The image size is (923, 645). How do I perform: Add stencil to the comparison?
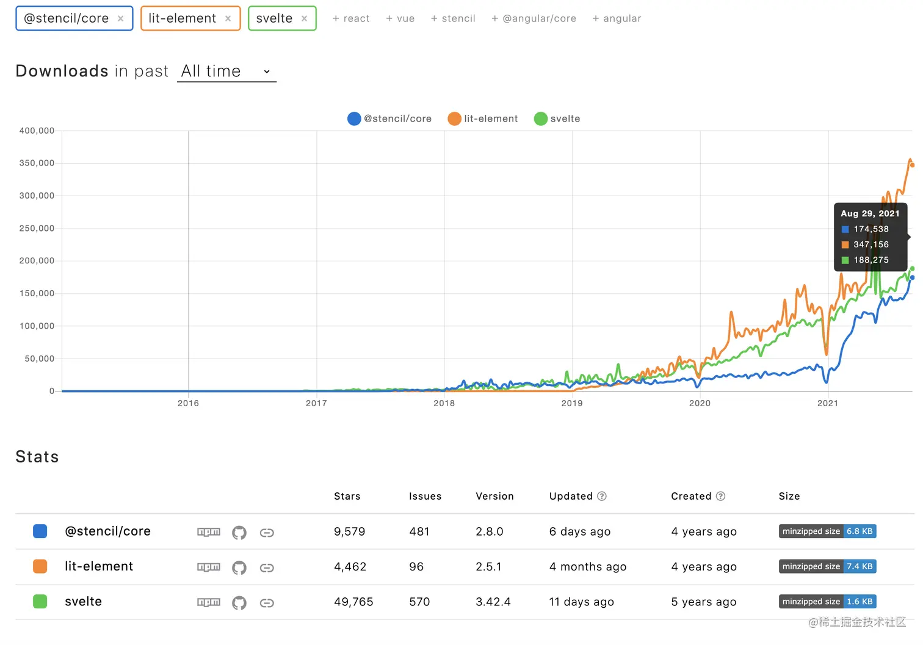pos(453,19)
